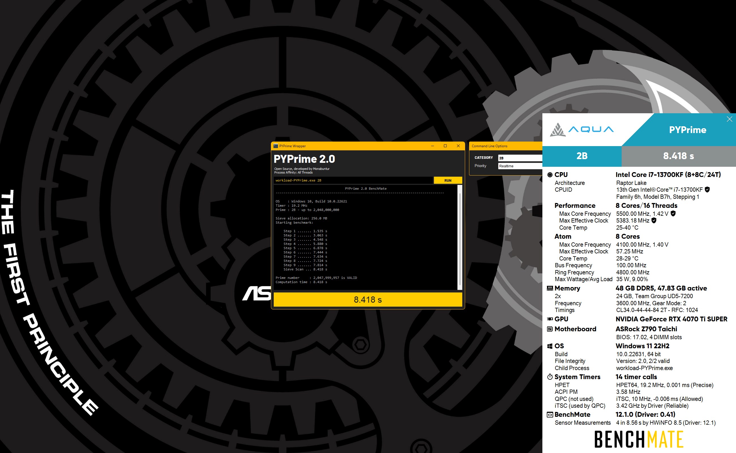
Task: Click the shield badge after 1.42 V
Action: click(x=673, y=213)
